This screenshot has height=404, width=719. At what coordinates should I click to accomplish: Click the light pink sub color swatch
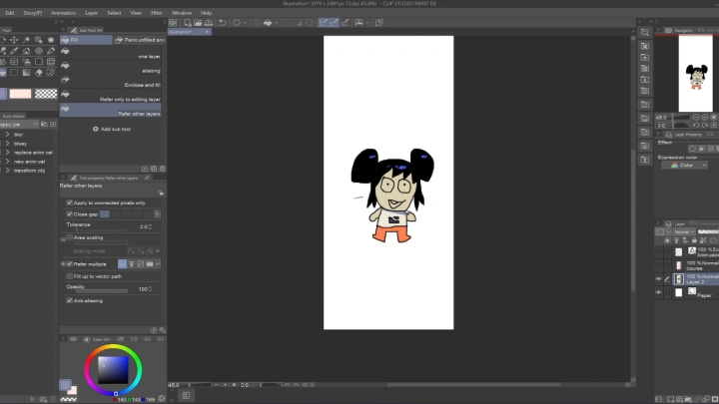coord(21,94)
